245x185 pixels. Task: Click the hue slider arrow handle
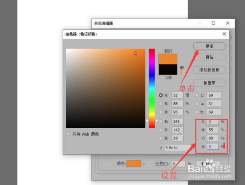click(147, 121)
